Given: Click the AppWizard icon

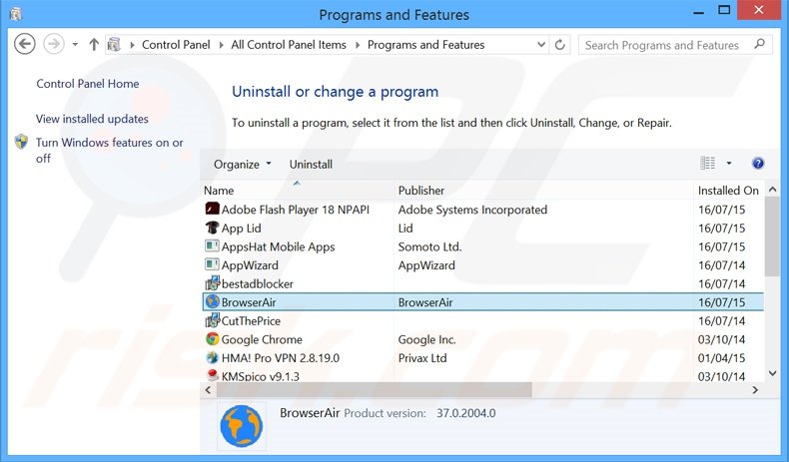Looking at the screenshot, I should coord(212,264).
